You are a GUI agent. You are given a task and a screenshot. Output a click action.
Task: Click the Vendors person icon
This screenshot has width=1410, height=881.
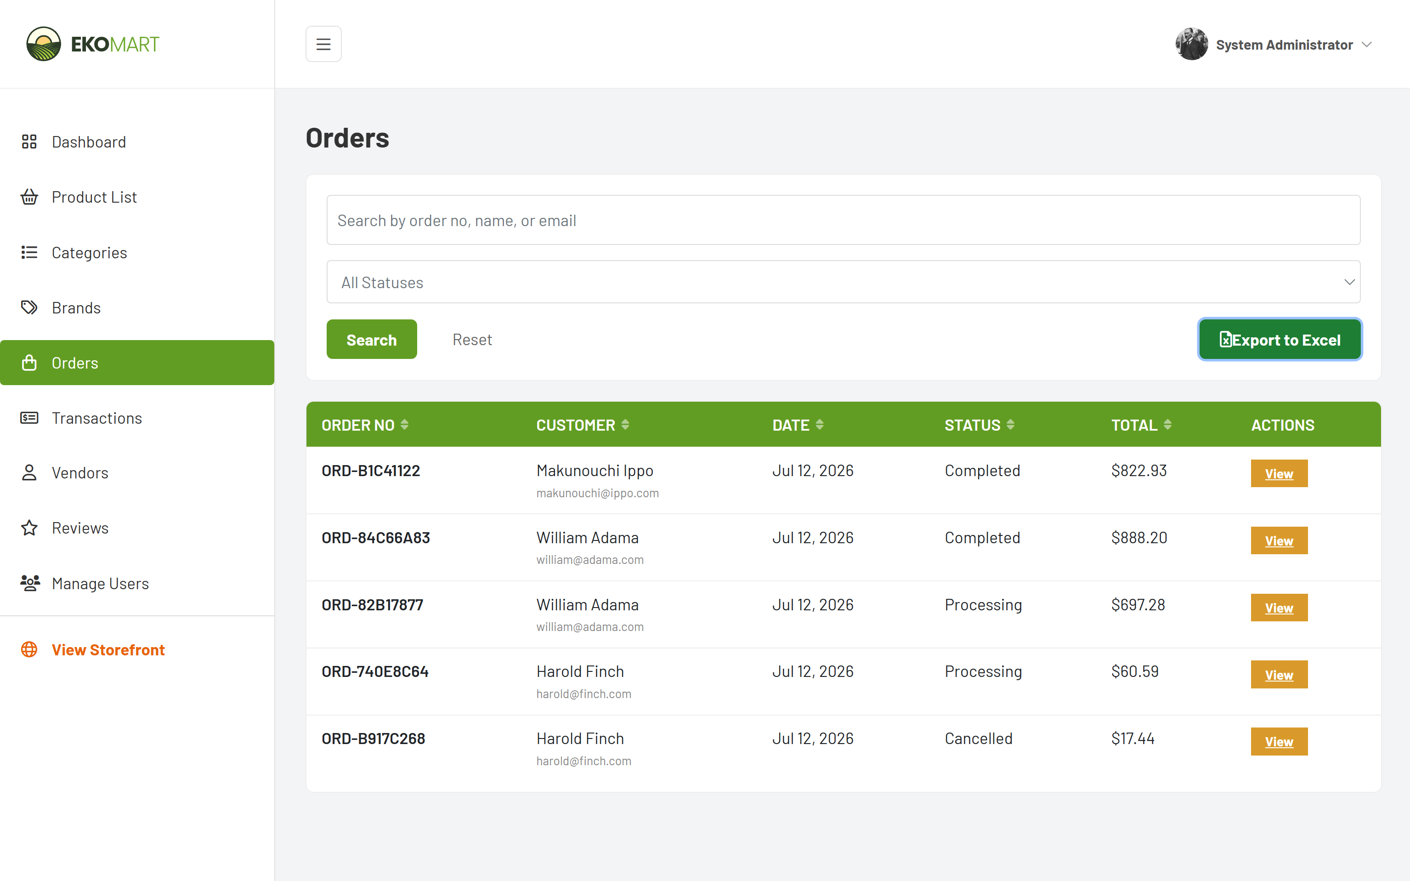(x=29, y=472)
